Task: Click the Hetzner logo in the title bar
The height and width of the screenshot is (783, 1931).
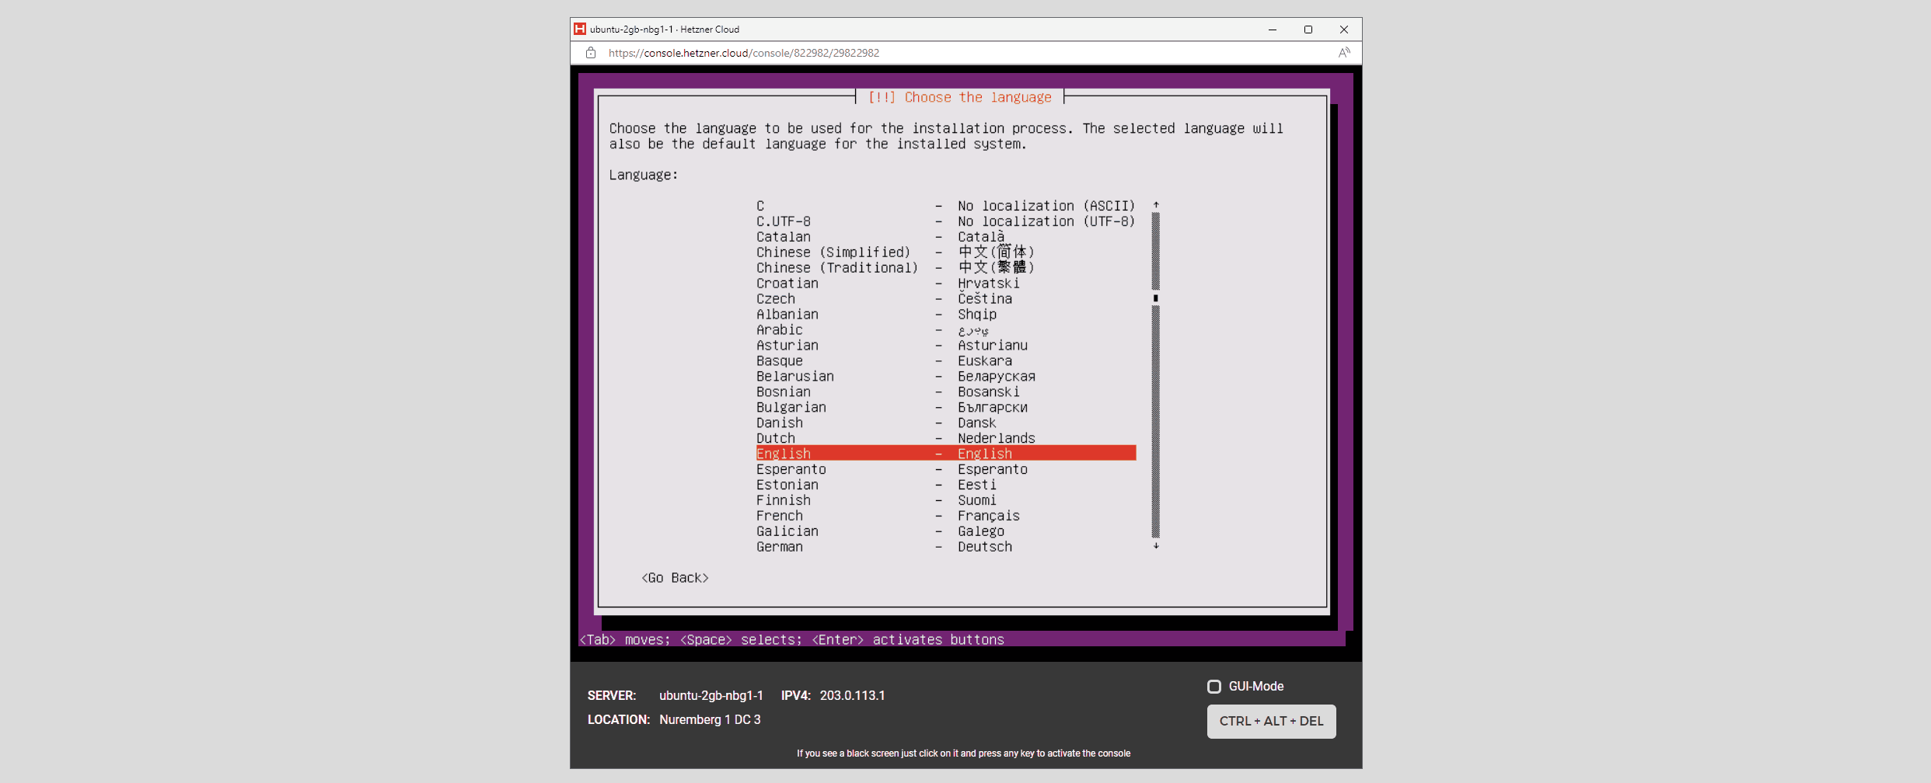Action: pyautogui.click(x=579, y=29)
